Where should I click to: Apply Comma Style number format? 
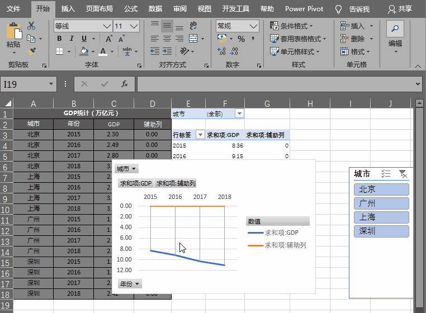pyautogui.click(x=253, y=39)
